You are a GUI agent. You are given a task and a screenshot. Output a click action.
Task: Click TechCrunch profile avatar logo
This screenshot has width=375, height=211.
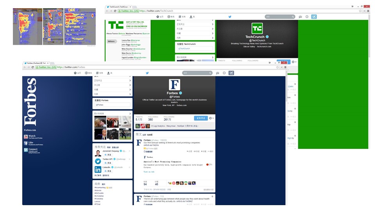coord(257,29)
